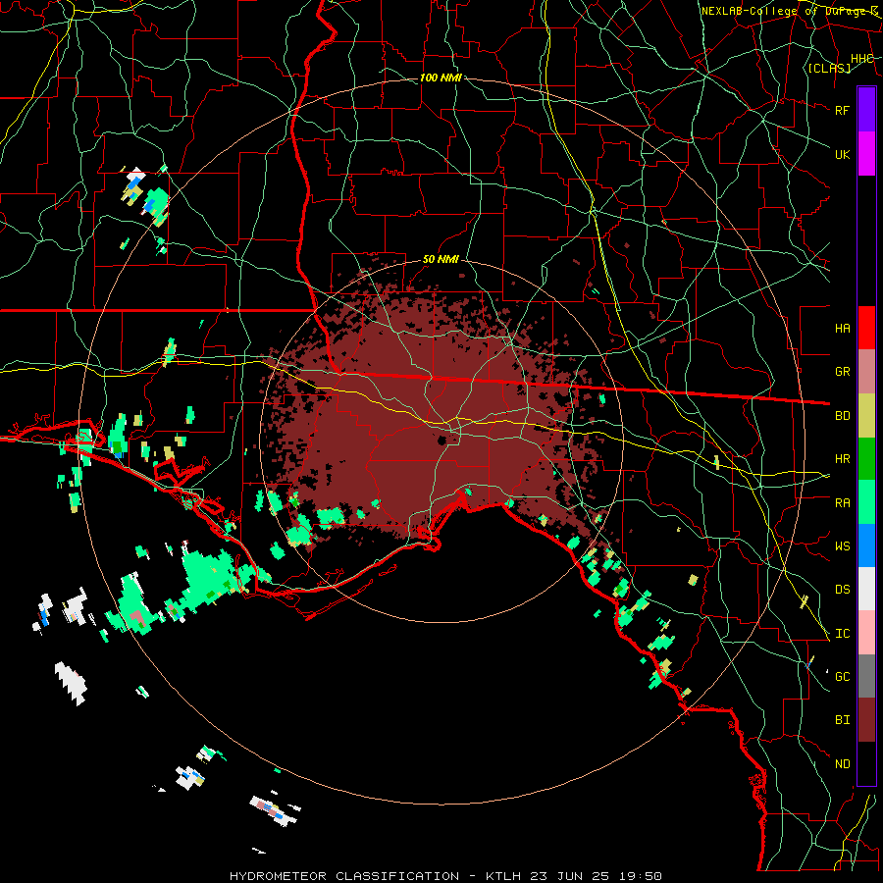Image resolution: width=883 pixels, height=883 pixels.
Task: Click the "UK" legend label text
Action: coord(842,154)
